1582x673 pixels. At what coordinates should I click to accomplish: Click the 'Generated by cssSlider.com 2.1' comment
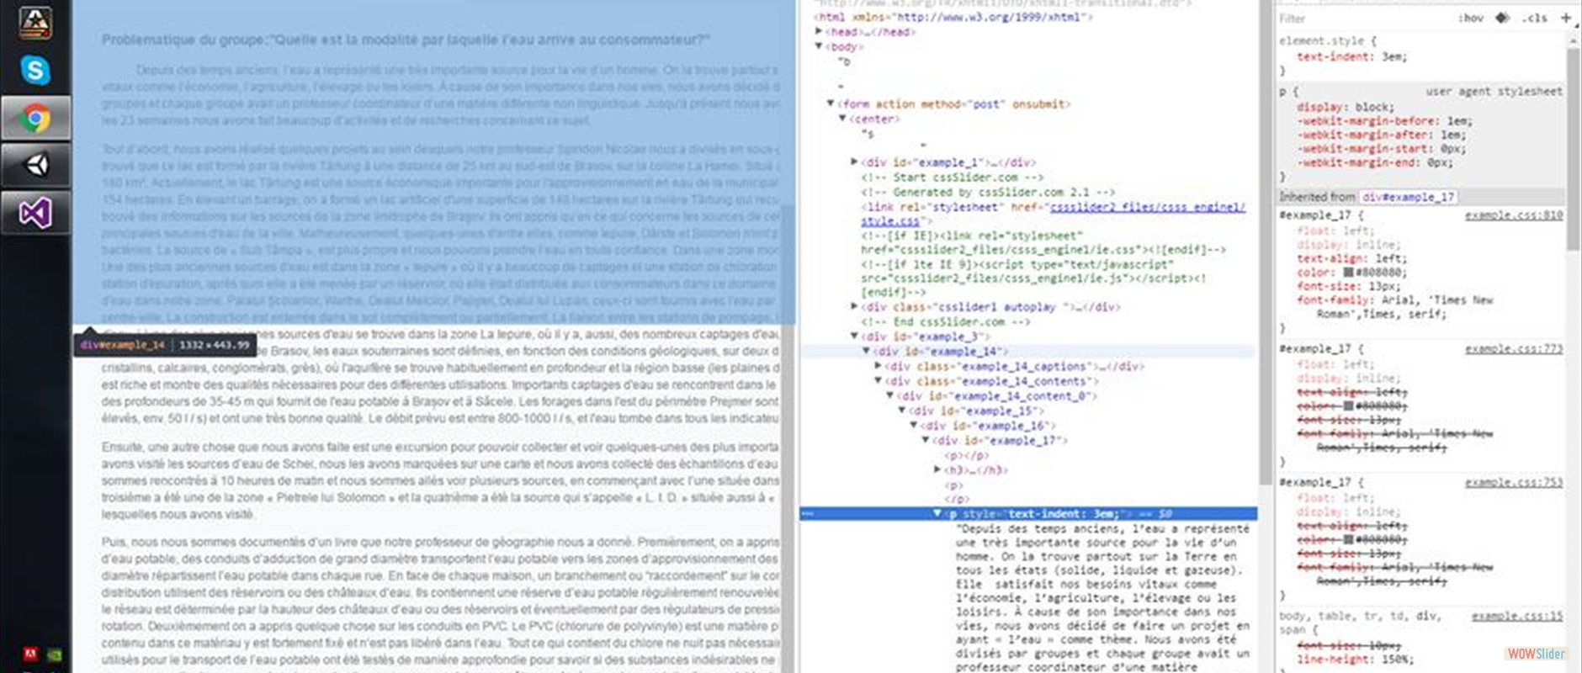pyautogui.click(x=987, y=192)
